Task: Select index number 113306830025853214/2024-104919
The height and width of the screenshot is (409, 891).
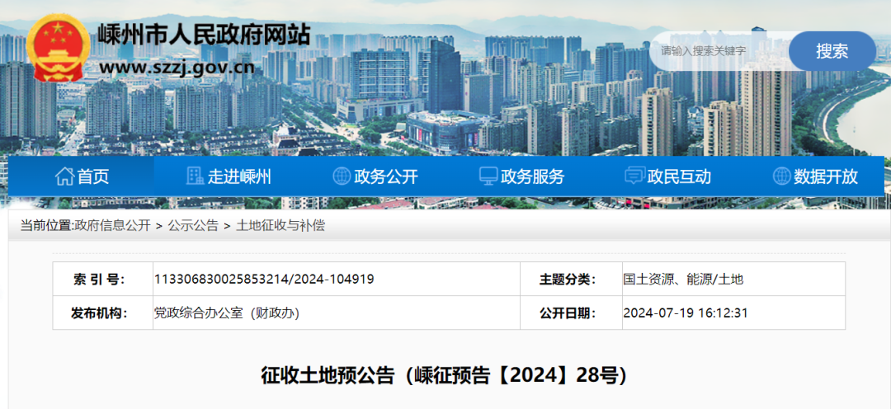Action: coord(264,279)
